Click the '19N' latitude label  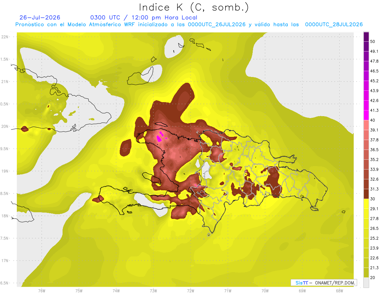[x=5, y=171]
